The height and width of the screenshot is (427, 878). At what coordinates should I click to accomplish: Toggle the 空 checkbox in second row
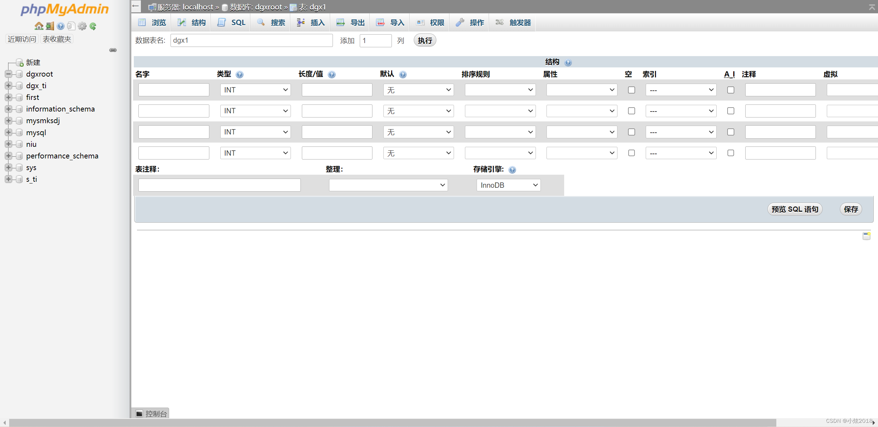click(x=632, y=111)
